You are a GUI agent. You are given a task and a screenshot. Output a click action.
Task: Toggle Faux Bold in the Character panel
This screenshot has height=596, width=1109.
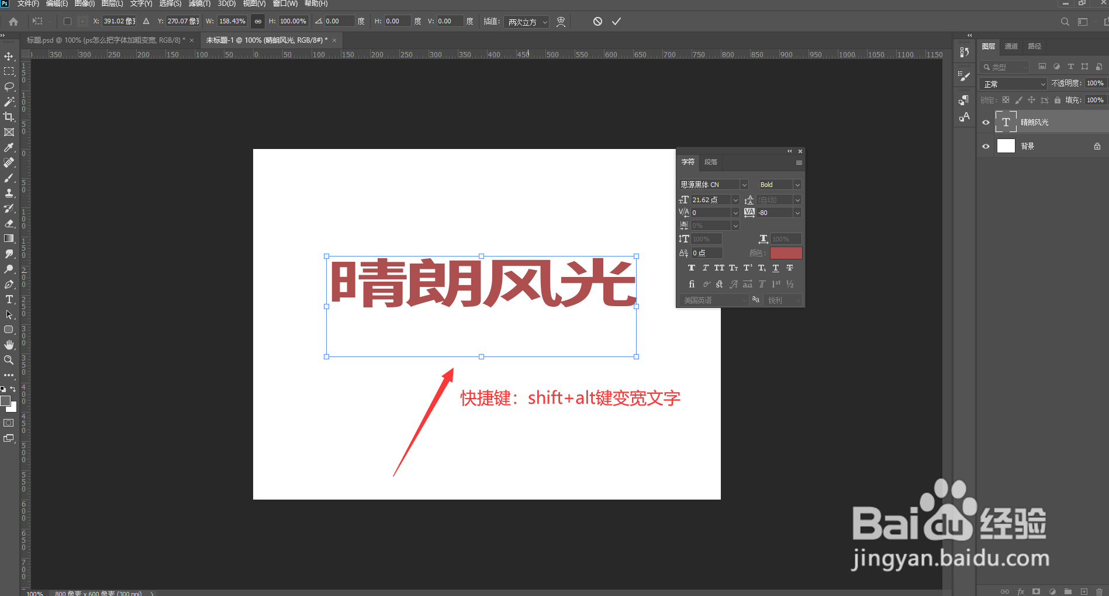coord(692,268)
